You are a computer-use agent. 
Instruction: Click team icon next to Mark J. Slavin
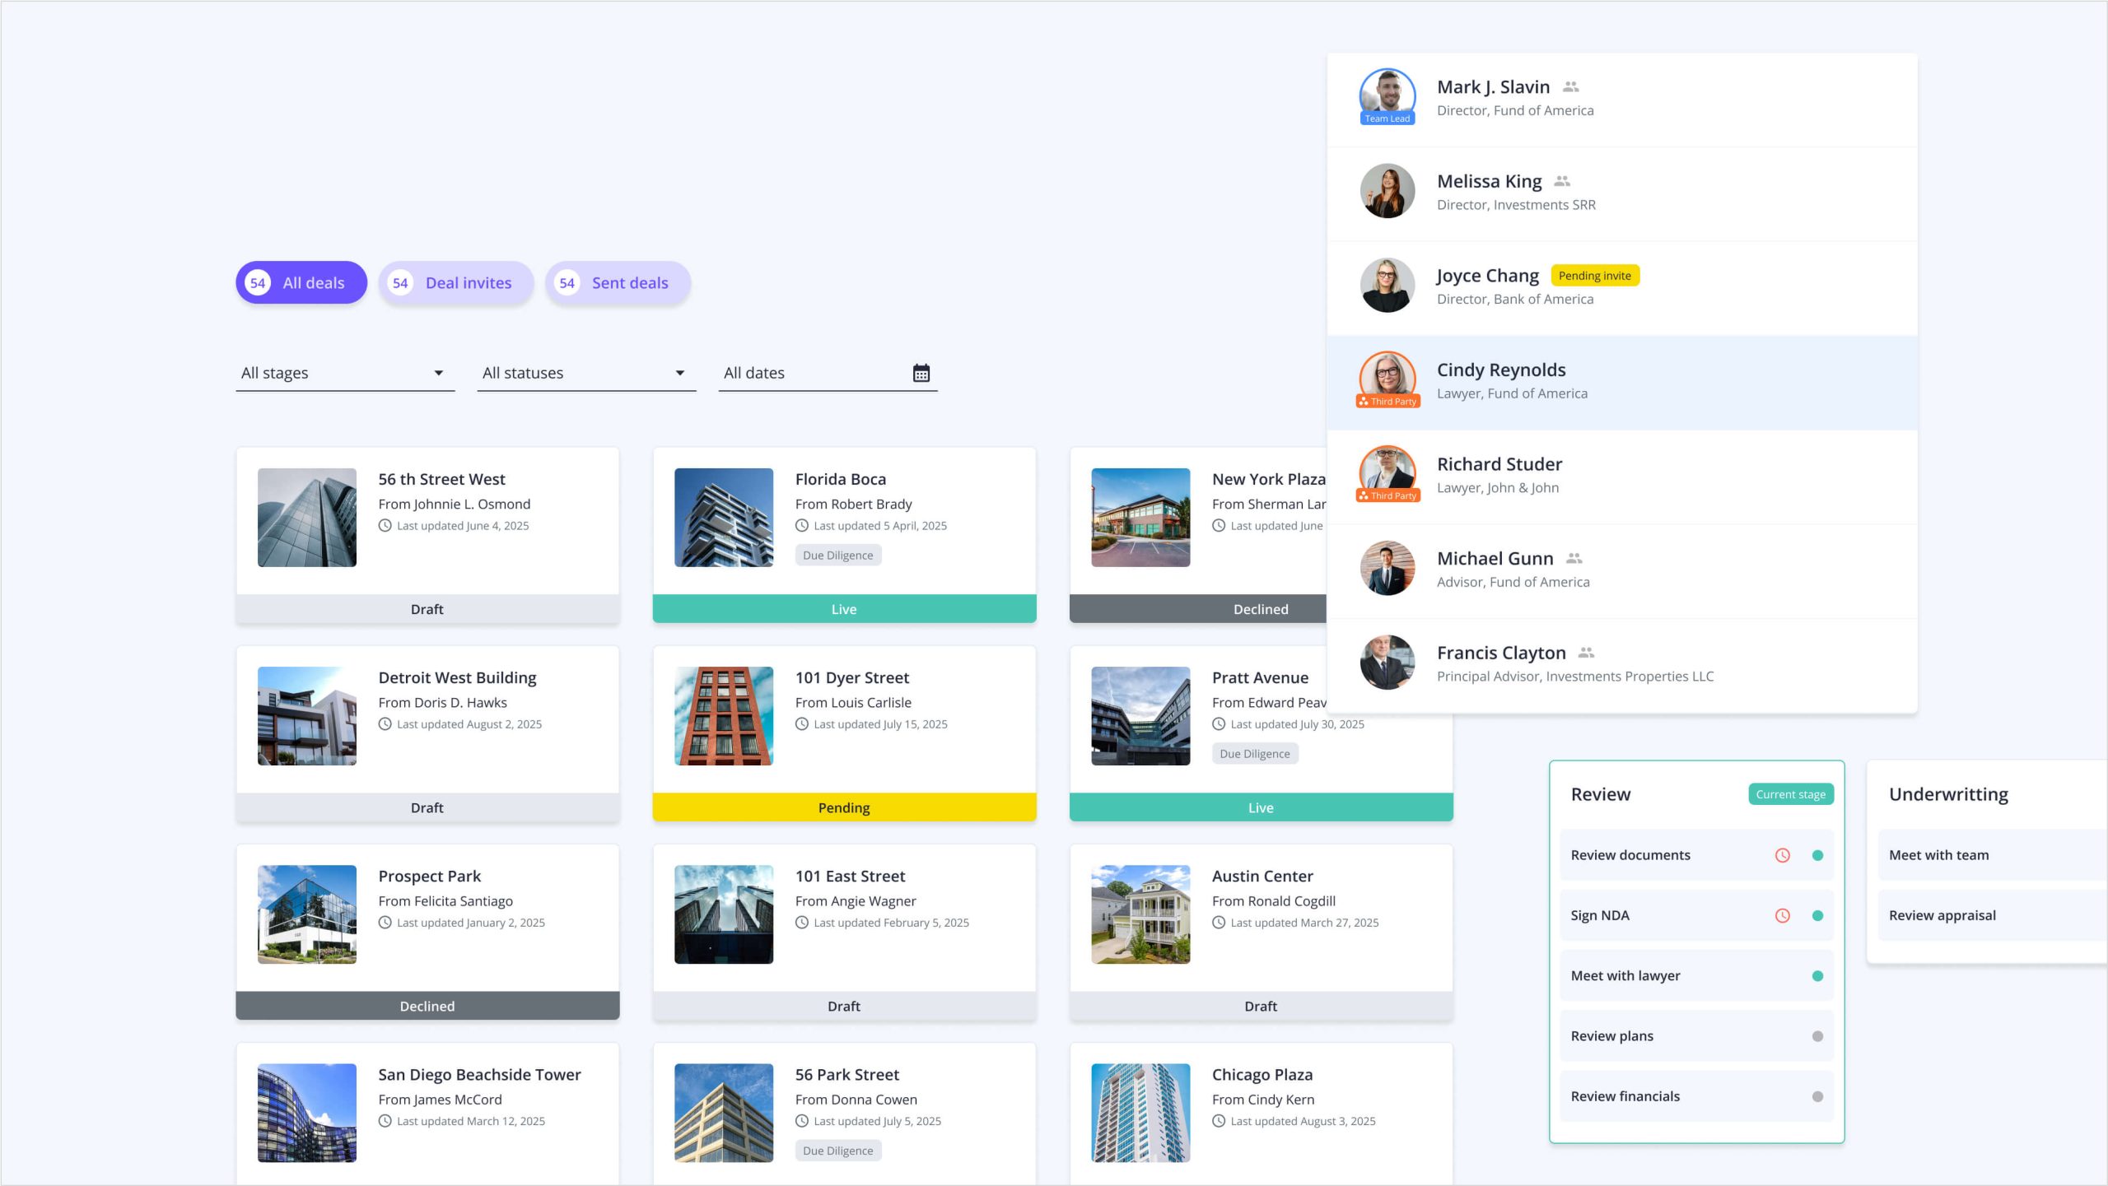[1570, 86]
